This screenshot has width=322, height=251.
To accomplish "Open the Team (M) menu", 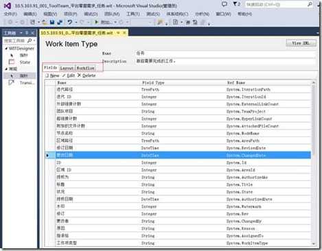I will point(112,14).
